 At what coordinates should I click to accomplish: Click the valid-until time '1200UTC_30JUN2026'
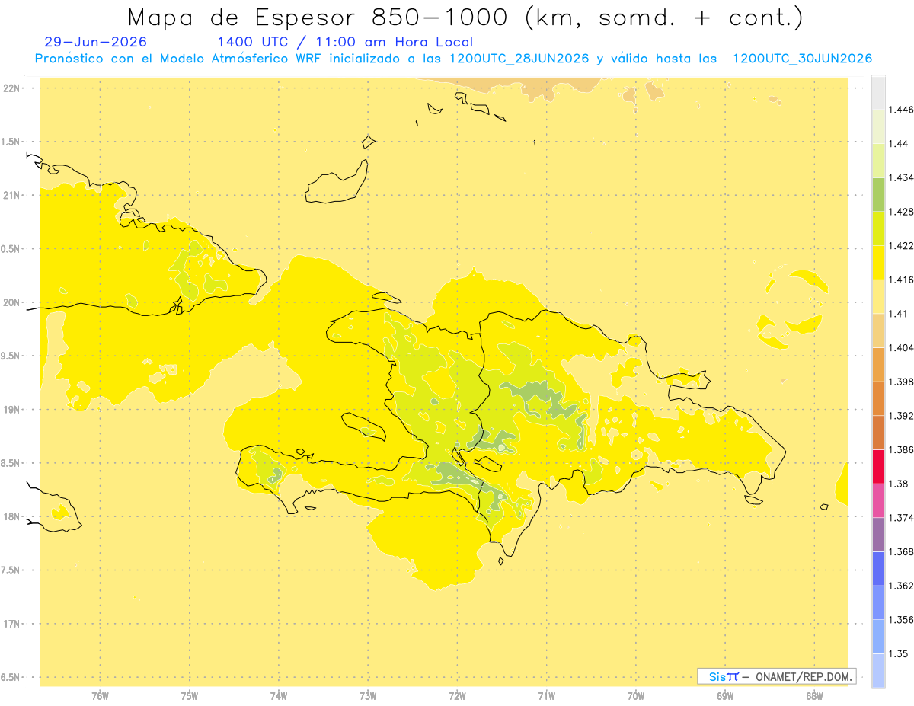802,59
